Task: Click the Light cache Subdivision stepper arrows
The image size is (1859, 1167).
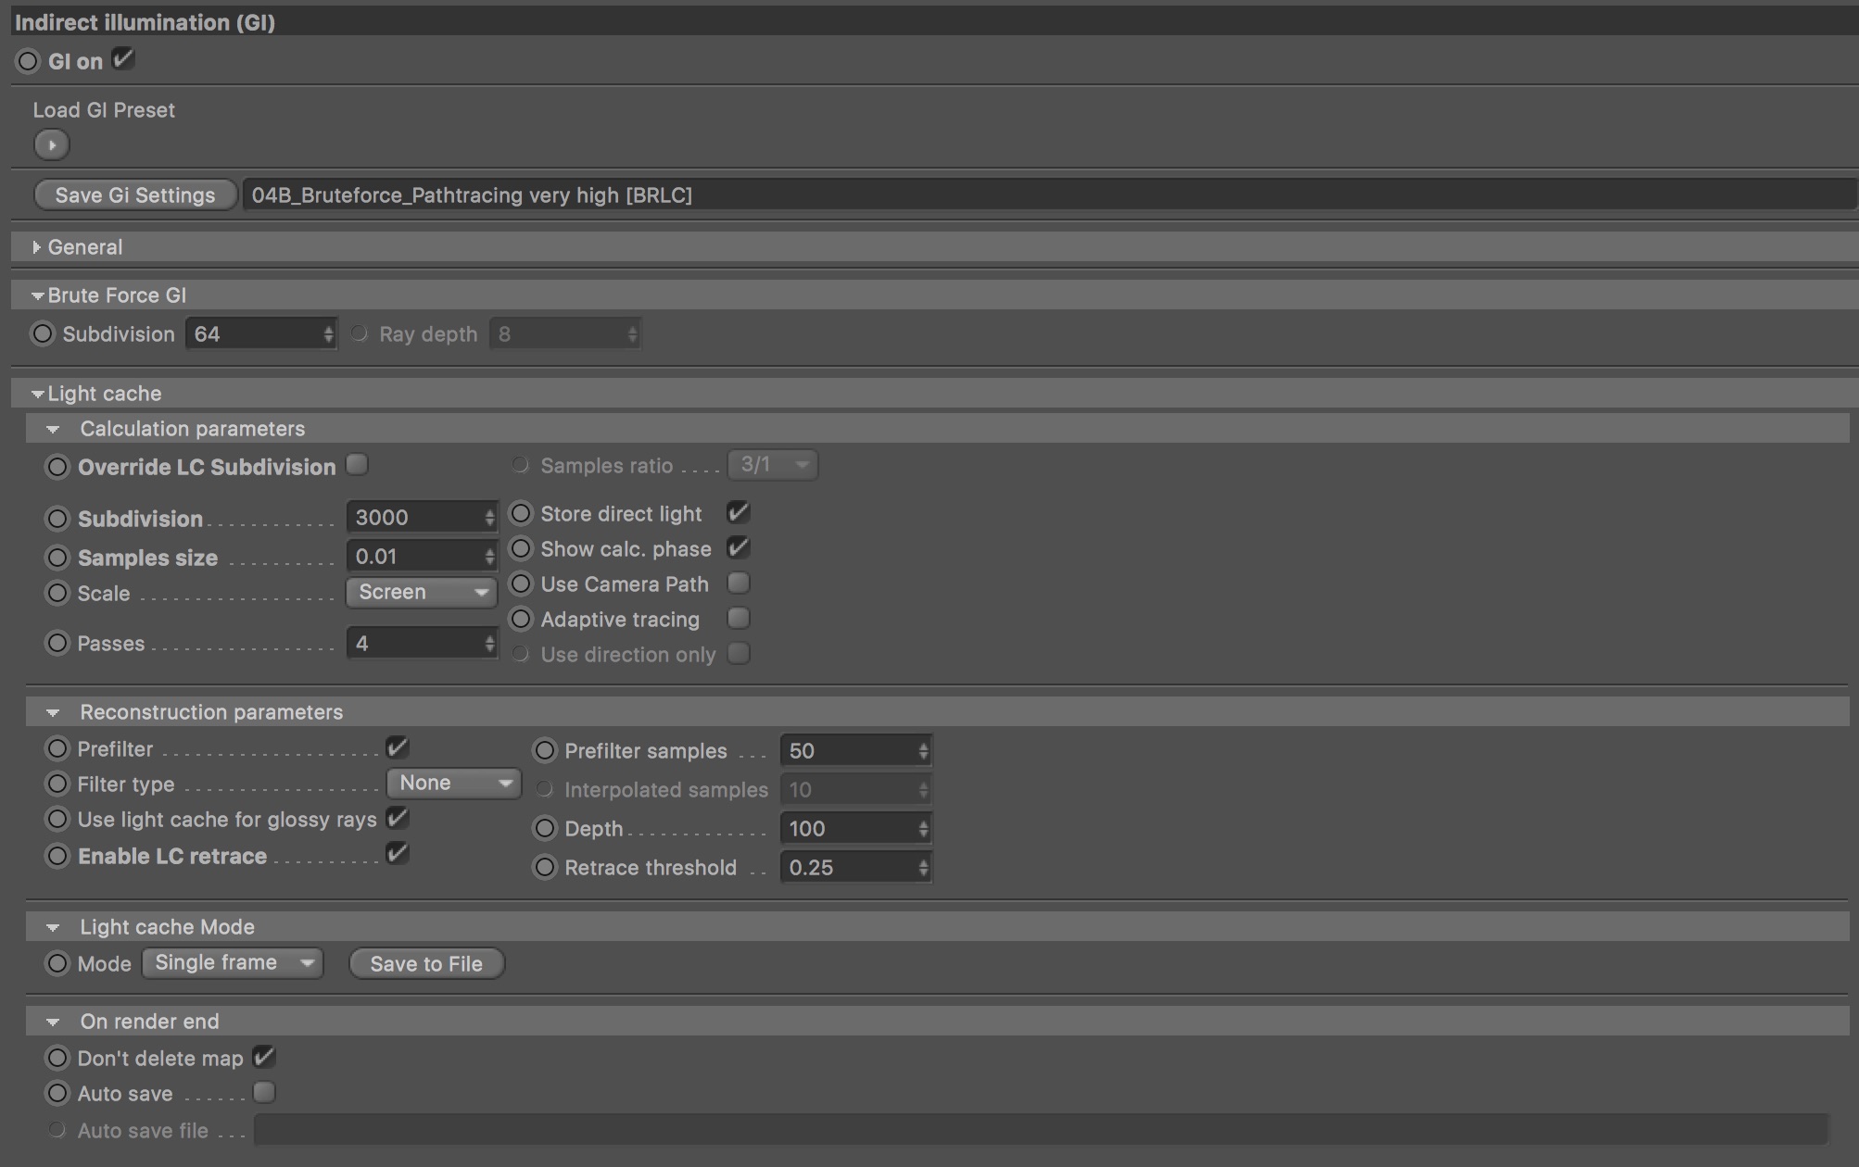Action: (489, 518)
